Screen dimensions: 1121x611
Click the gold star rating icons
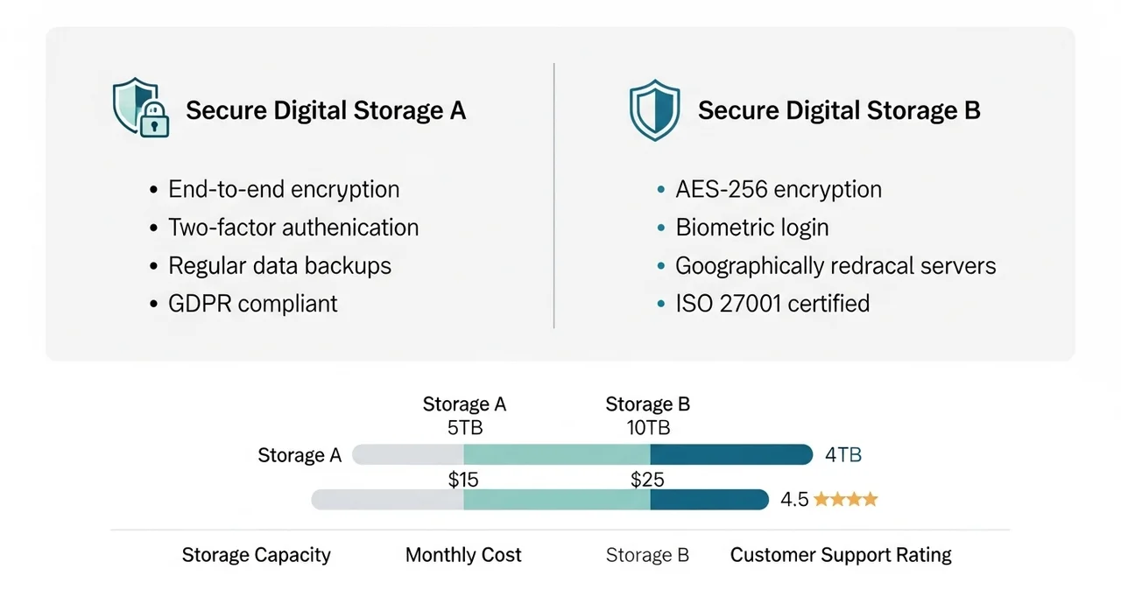pyautogui.click(x=845, y=500)
